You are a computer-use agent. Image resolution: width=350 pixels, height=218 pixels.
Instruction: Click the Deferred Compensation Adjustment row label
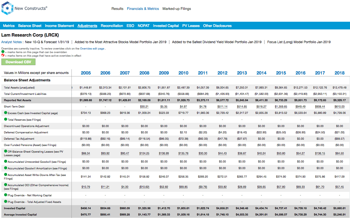[26, 132]
